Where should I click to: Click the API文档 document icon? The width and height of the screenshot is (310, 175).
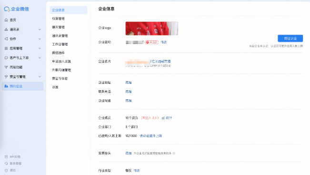pos(6,156)
